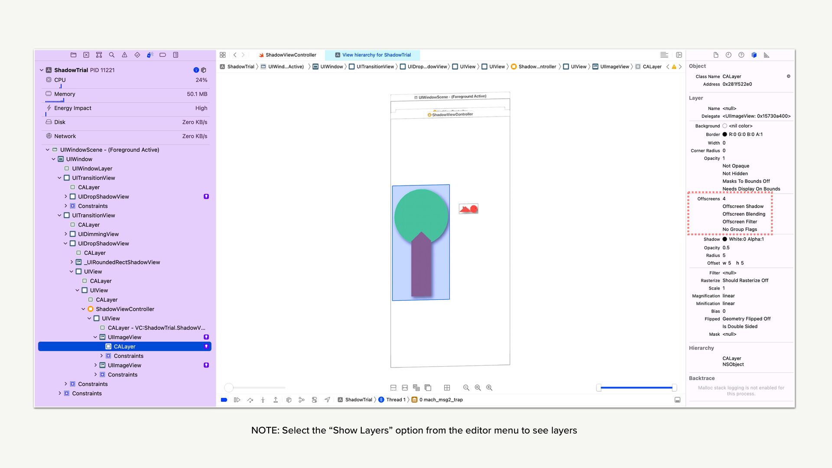Open the Breakpoint navigator icon
Image resolution: width=832 pixels, height=468 pixels.
click(x=163, y=55)
